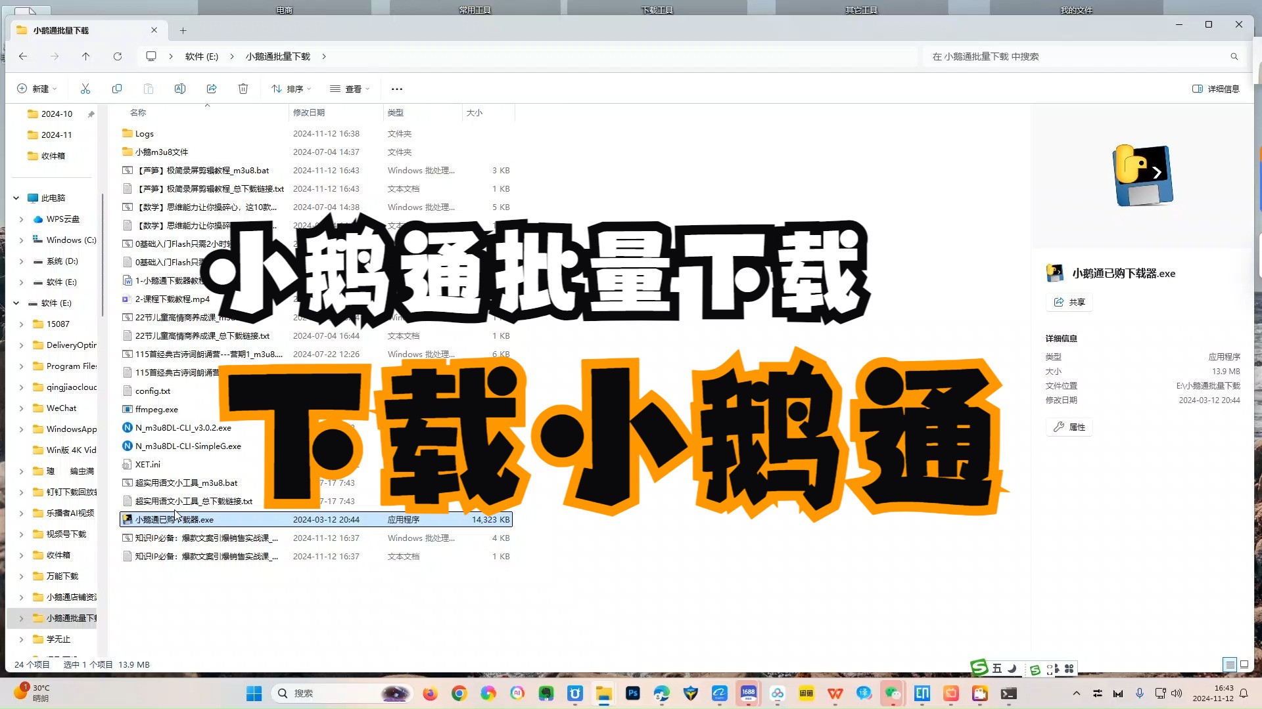Expand the 15087 folder node
The image size is (1262, 709).
pos(21,324)
